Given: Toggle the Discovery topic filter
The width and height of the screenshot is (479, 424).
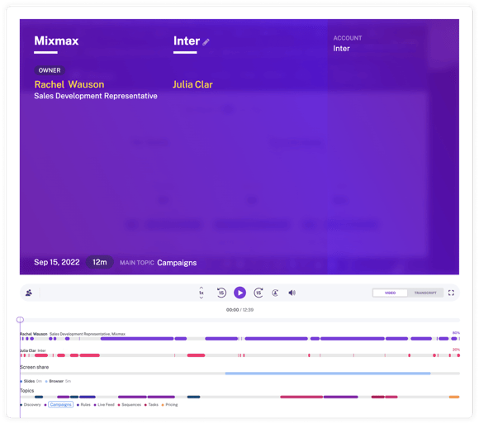Looking at the screenshot, I should tap(32, 404).
